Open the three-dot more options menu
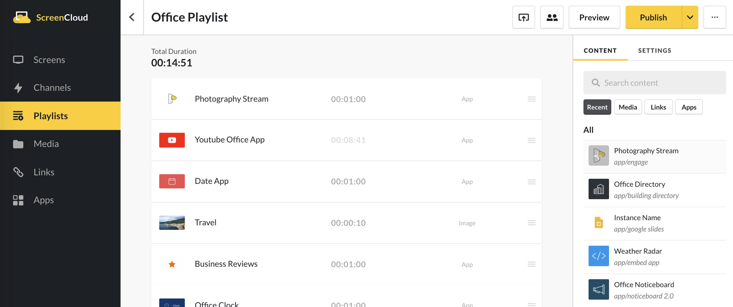This screenshot has height=307, width=733. [x=715, y=17]
